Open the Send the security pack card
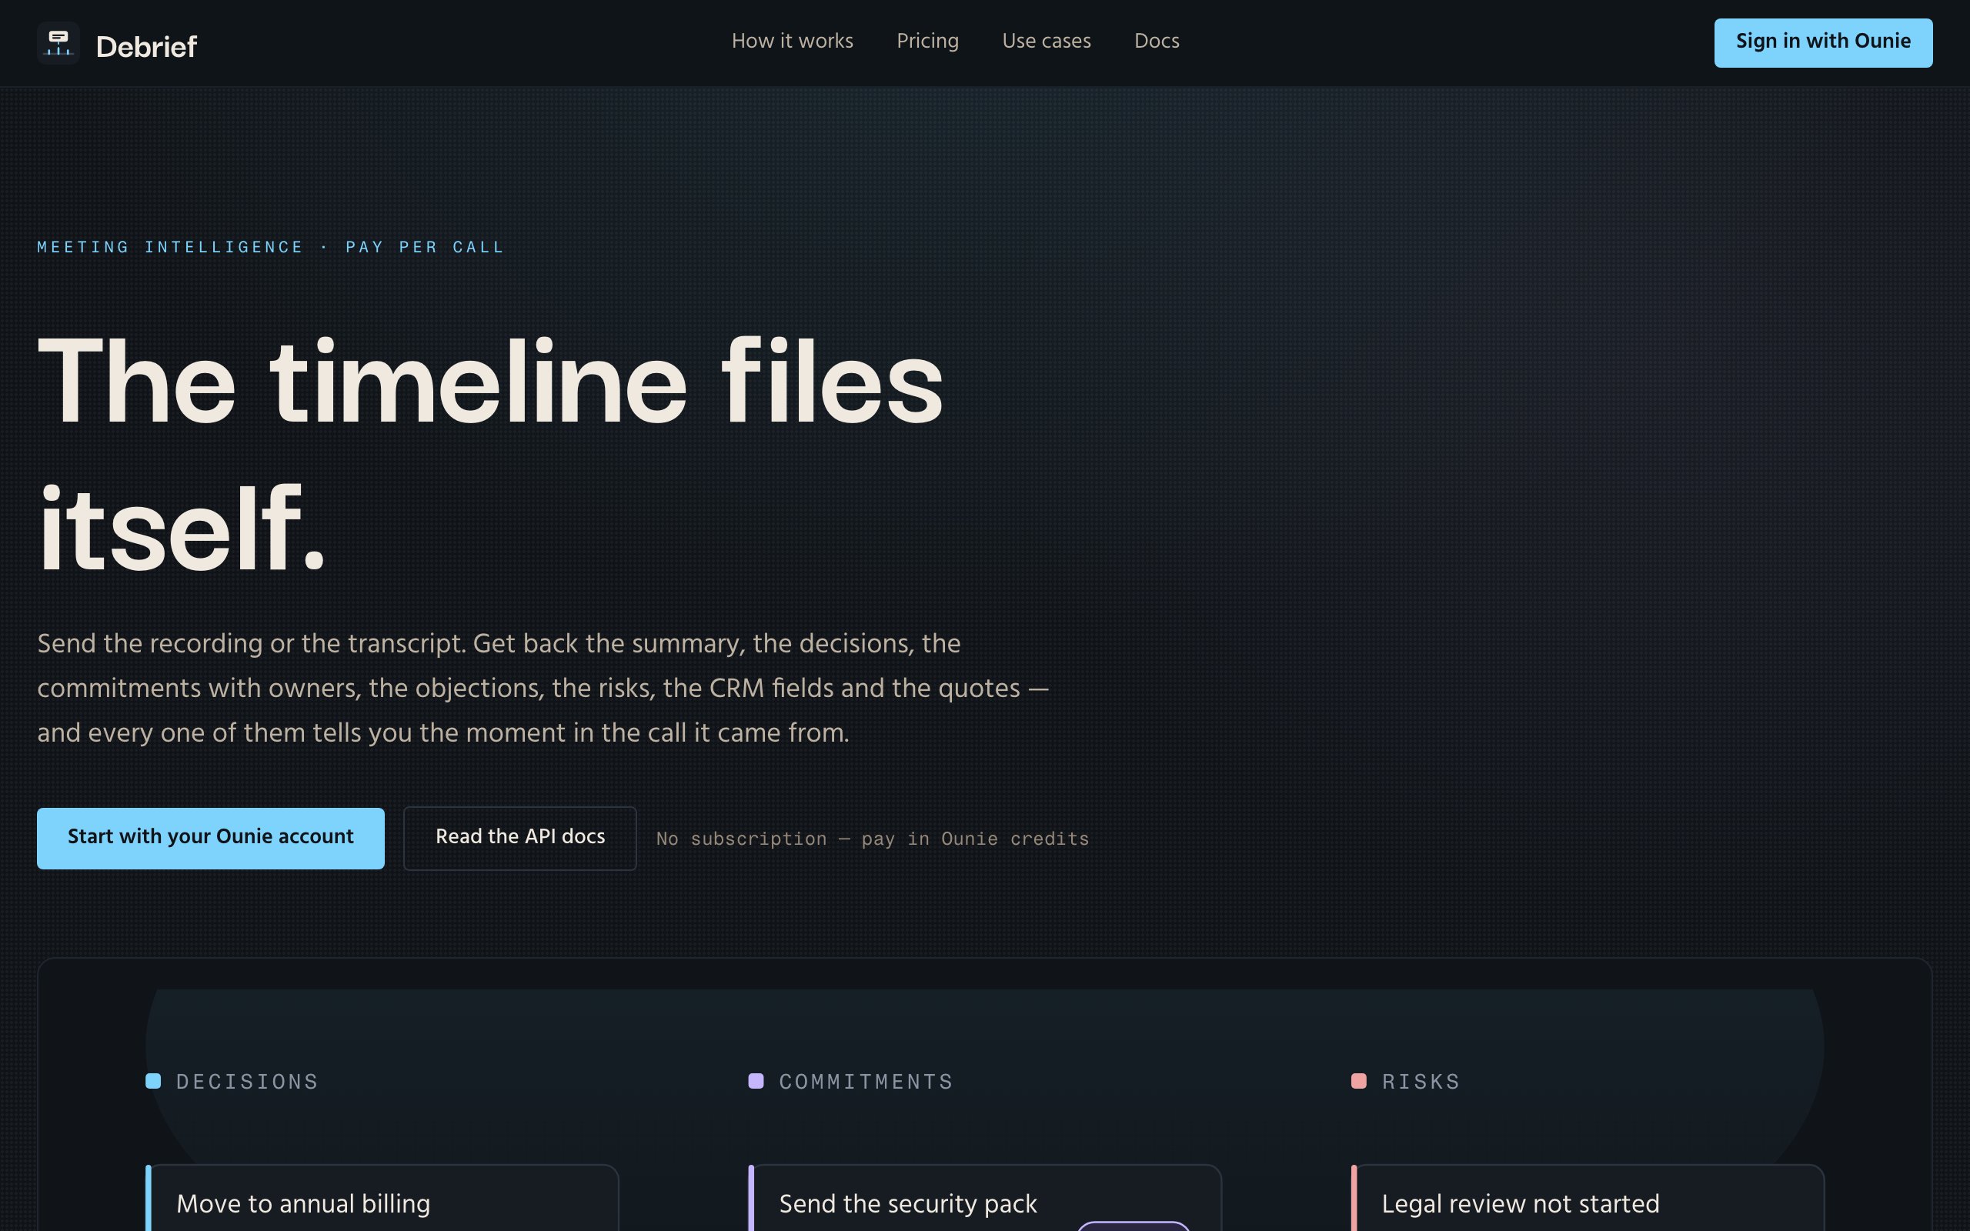1970x1231 pixels. click(x=985, y=1199)
